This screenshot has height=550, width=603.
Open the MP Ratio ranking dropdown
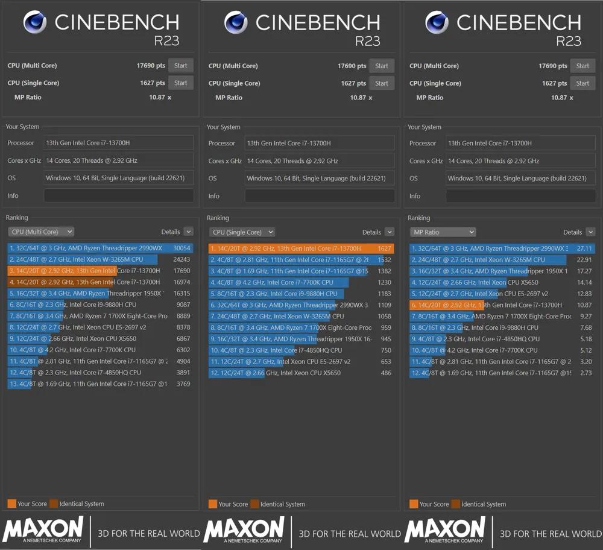[443, 232]
